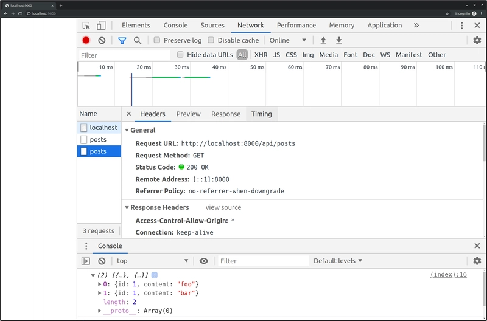Create live expression eye icon
487x321 pixels.
tap(204, 261)
